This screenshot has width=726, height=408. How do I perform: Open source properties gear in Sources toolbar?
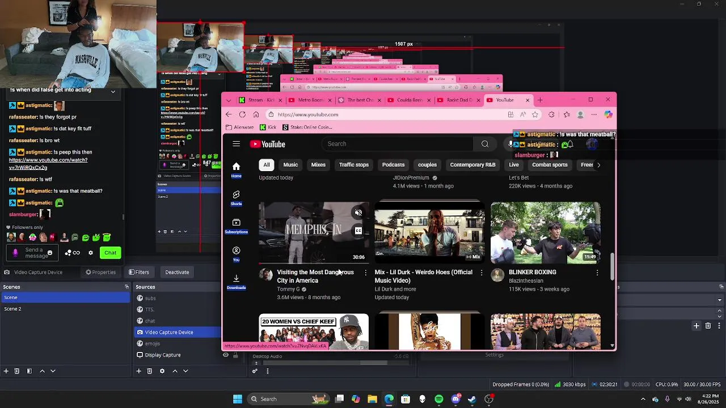(162, 371)
